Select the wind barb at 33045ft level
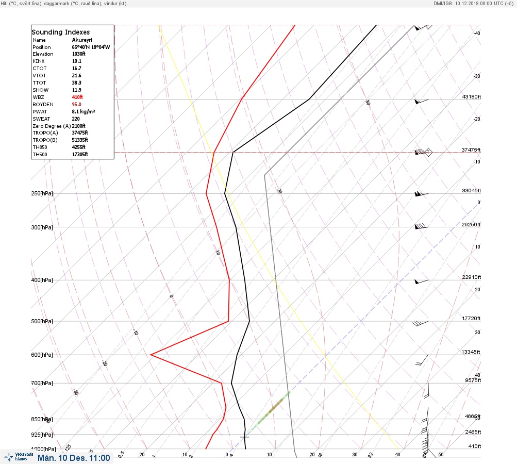The width and height of the screenshot is (517, 464). (421, 194)
